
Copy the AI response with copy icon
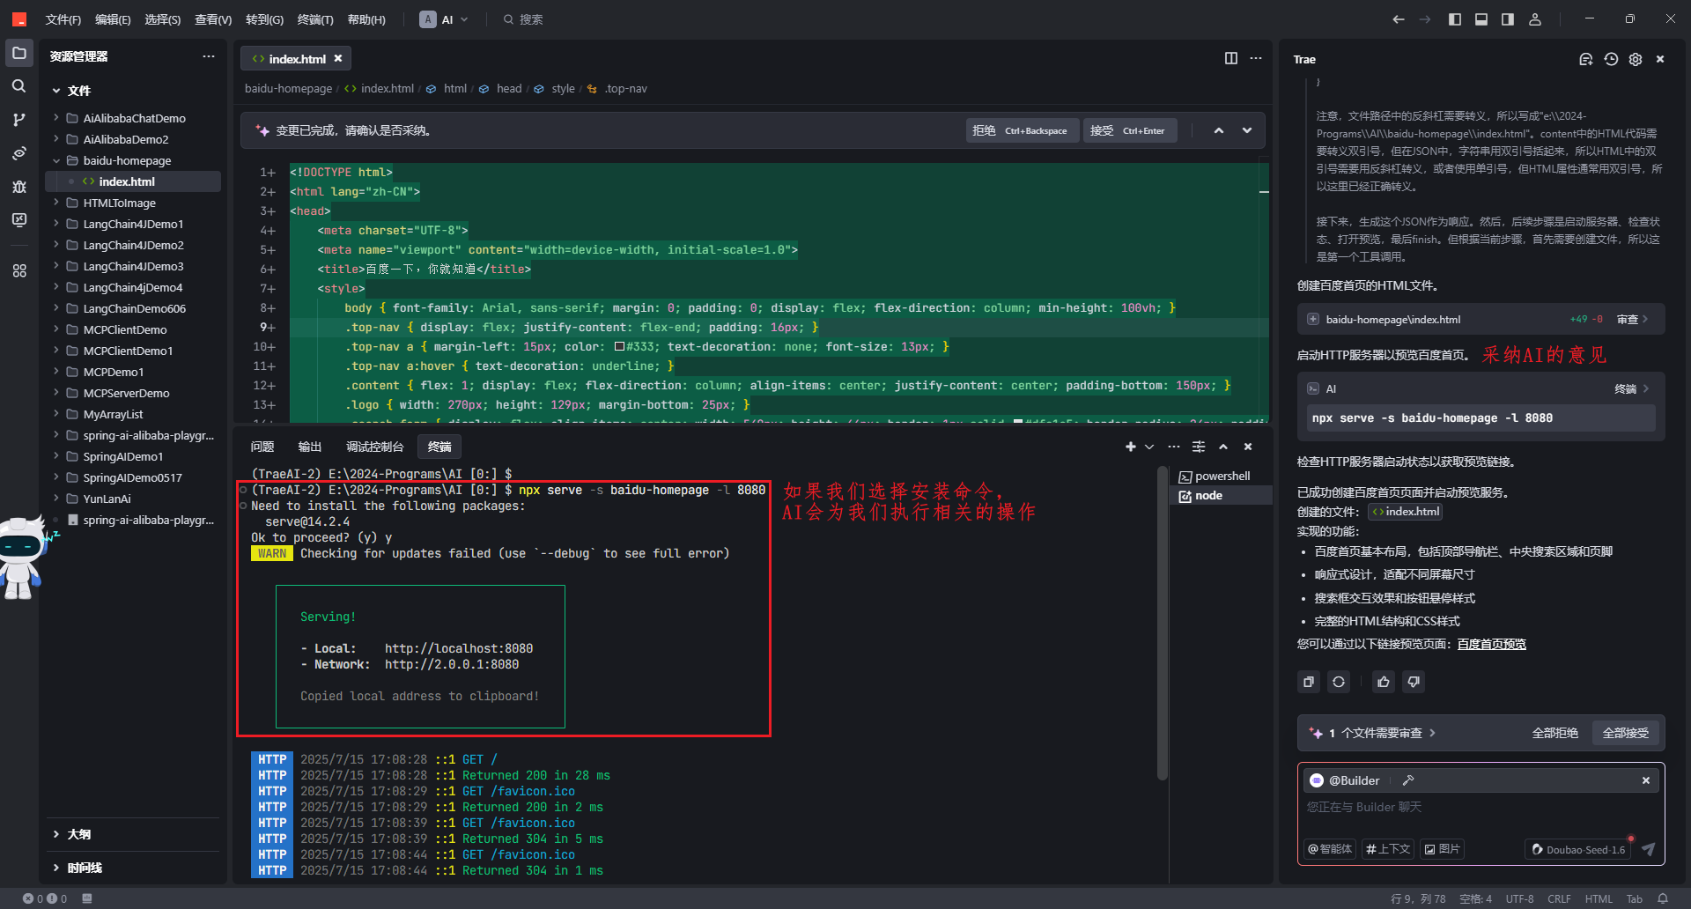coord(1309,682)
